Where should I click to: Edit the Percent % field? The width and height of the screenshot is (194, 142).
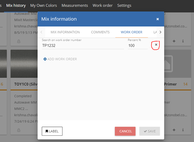[138, 46]
